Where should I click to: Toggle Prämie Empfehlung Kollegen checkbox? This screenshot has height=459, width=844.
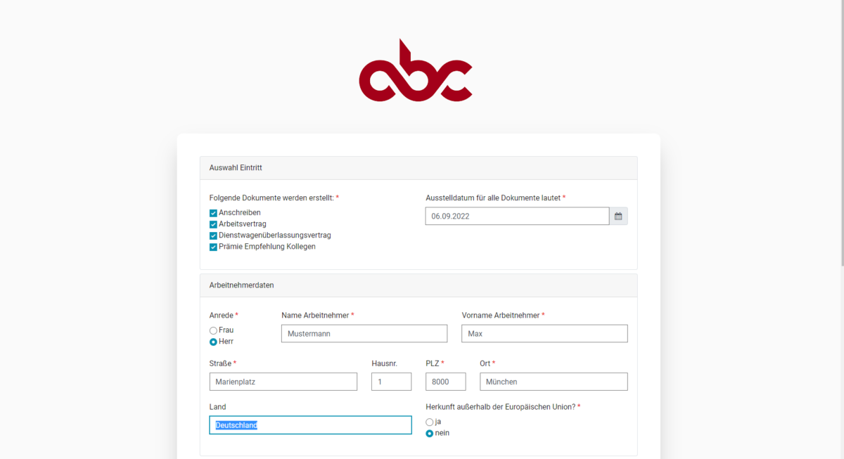point(213,247)
